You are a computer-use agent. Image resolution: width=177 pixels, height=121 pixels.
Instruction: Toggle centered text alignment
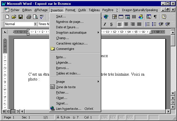126,24
